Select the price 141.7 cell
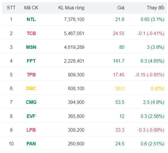Screen dimensions: 168x153 [119, 61]
